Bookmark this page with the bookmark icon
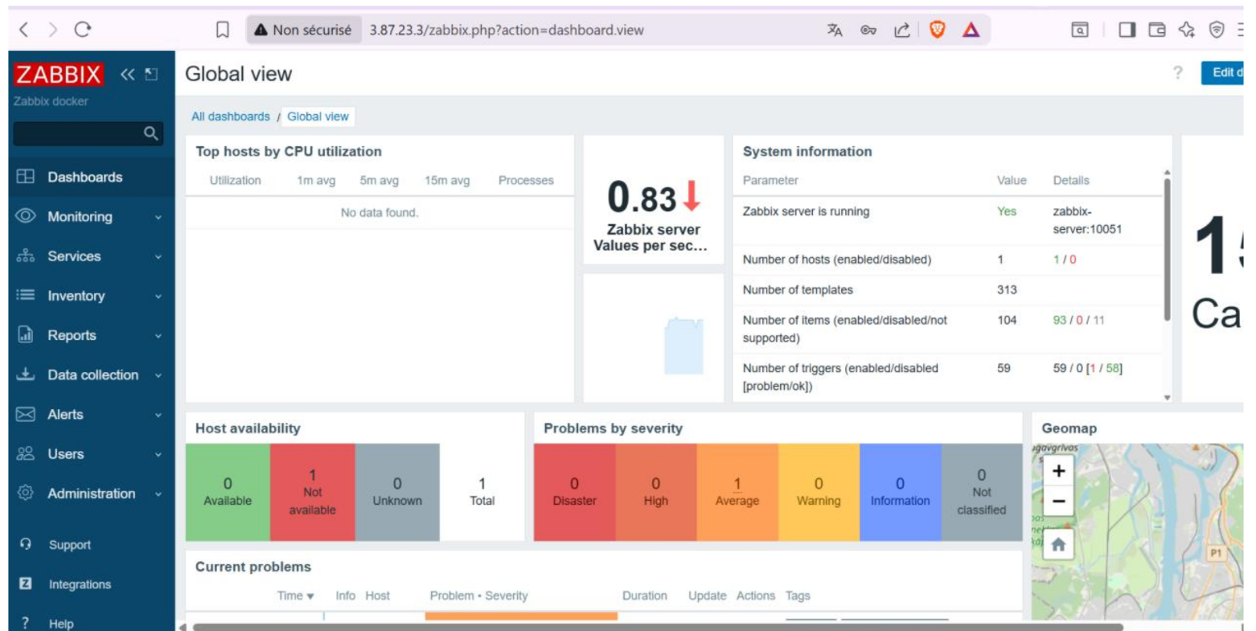Image resolution: width=1256 pixels, height=631 pixels. (223, 30)
